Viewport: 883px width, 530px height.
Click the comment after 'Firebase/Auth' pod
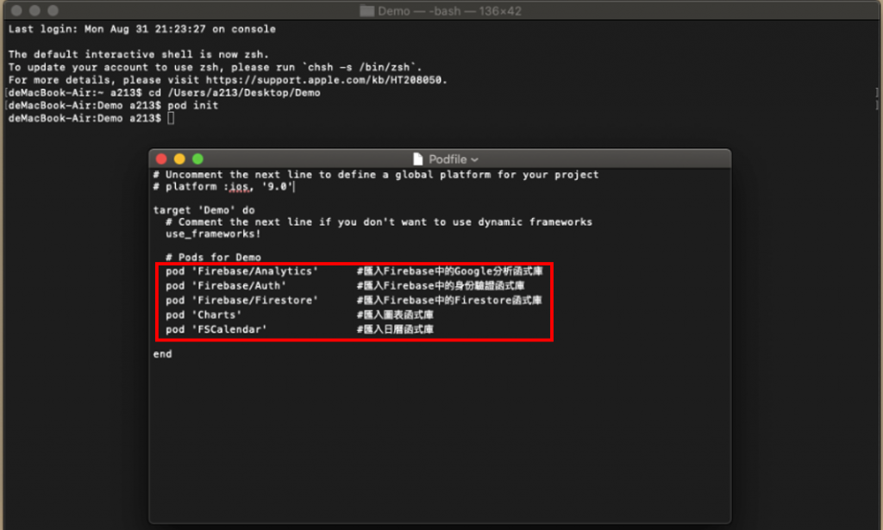tap(441, 286)
